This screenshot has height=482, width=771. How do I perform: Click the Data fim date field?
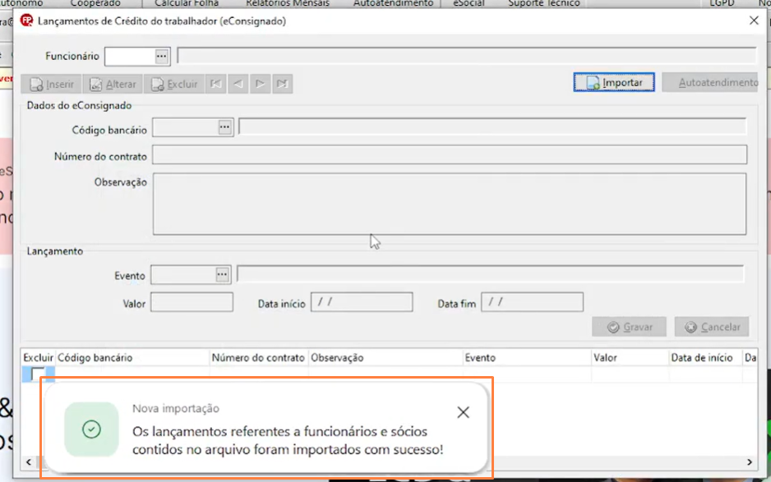point(532,302)
